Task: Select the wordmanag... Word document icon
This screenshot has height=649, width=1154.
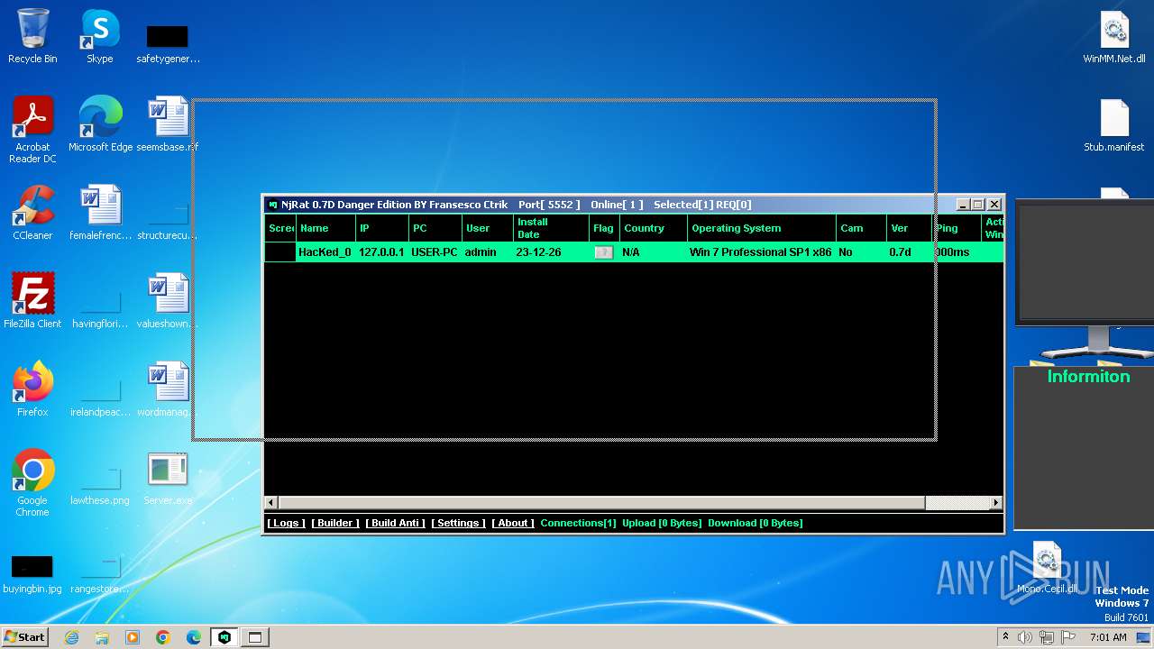Action: click(168, 389)
